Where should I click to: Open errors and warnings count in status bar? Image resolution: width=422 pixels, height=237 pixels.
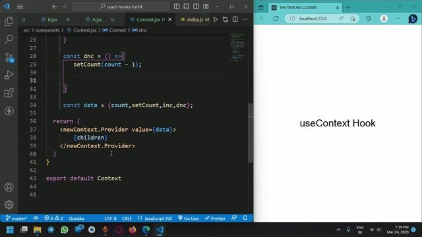[53, 218]
